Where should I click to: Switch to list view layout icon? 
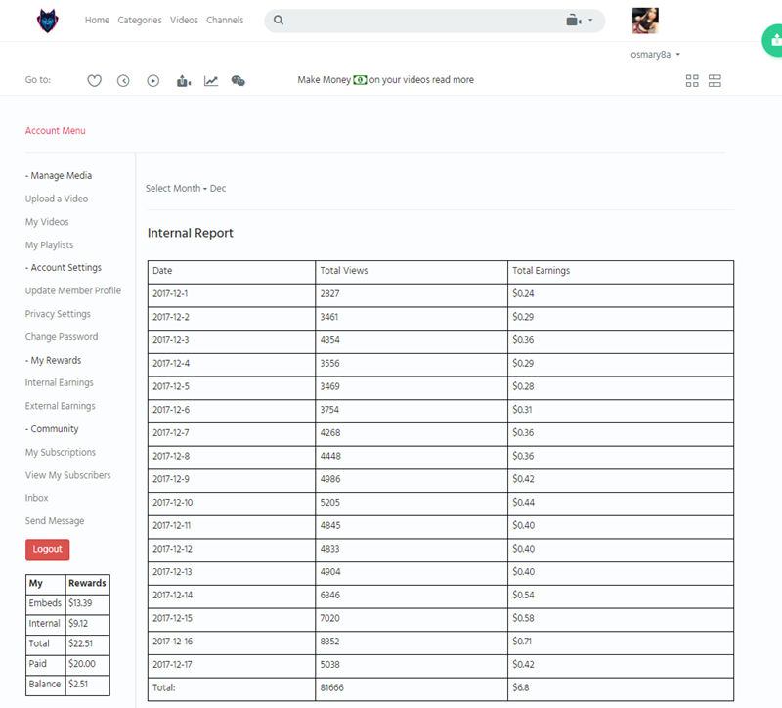point(715,81)
